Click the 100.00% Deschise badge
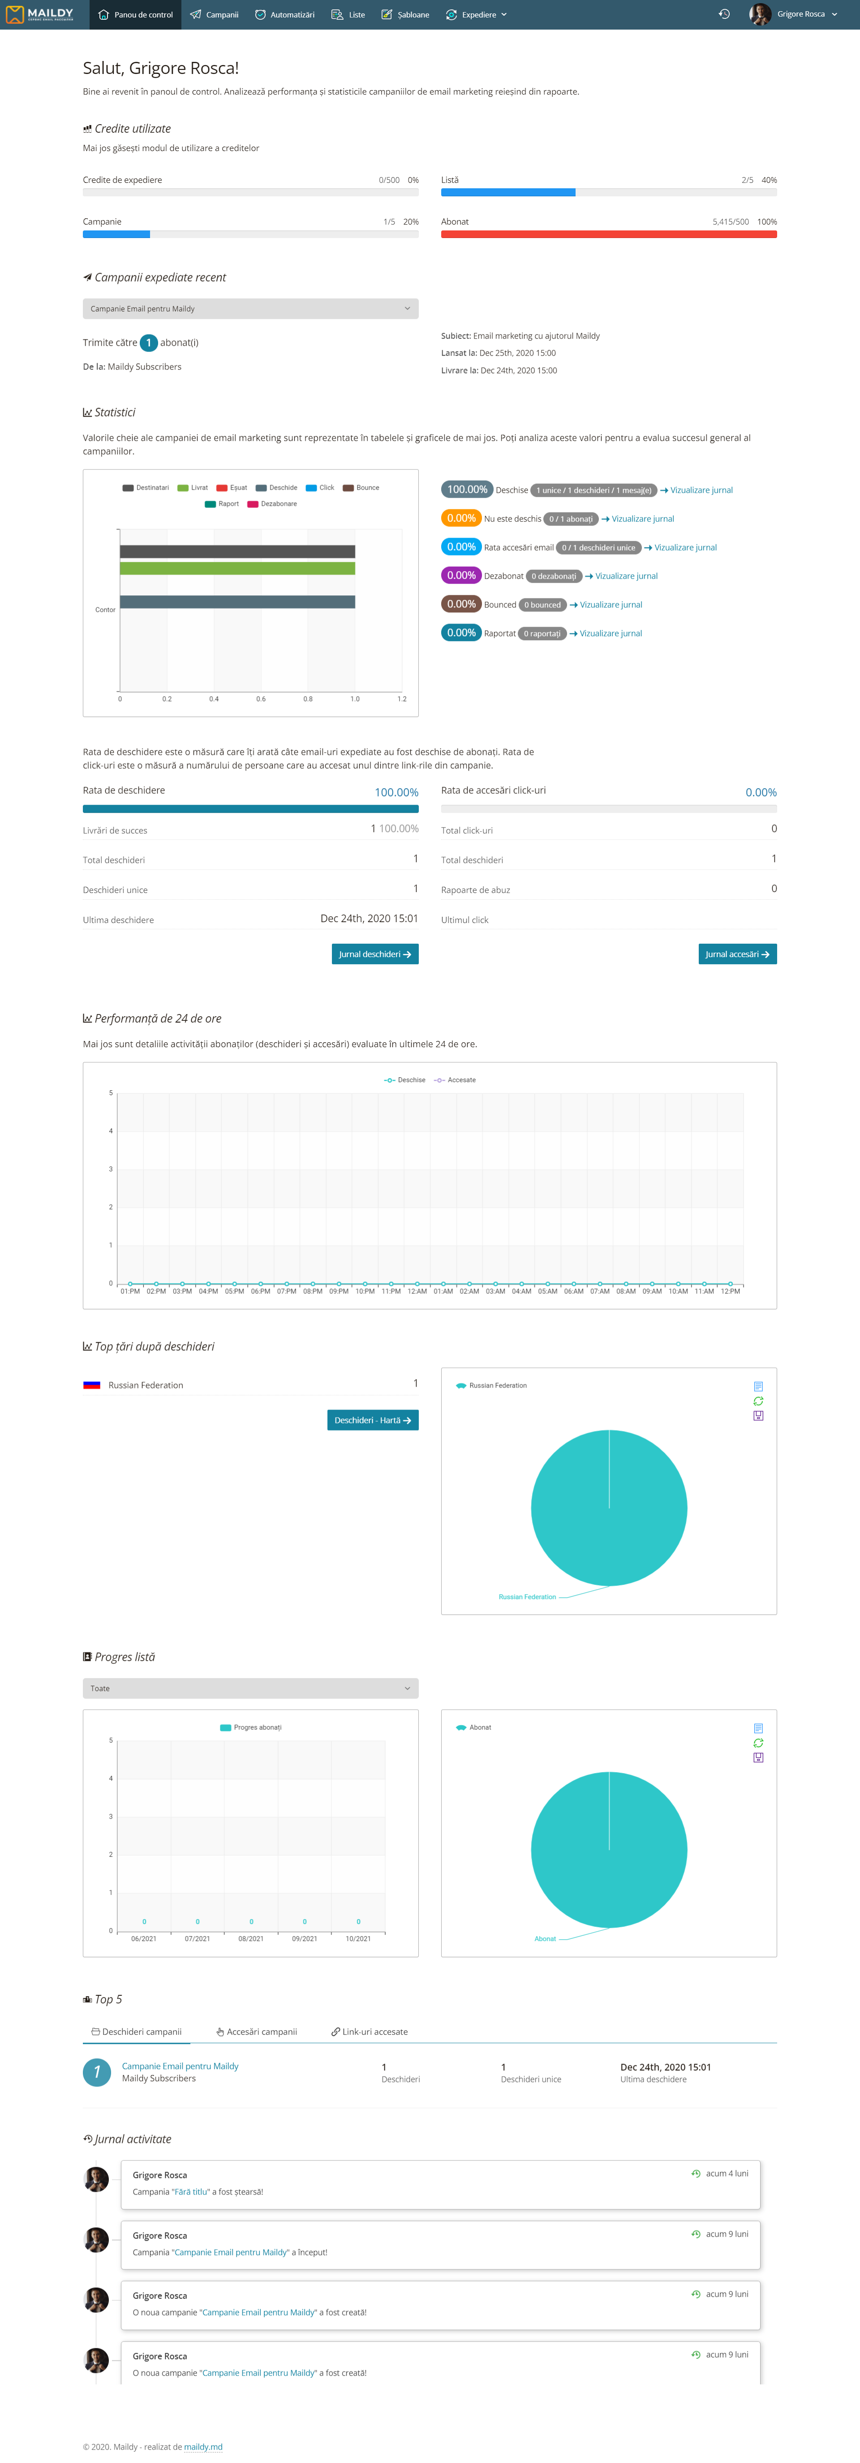This screenshot has width=860, height=2463. click(467, 490)
